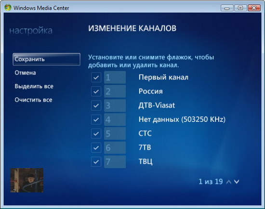Edit channel number field 3
Viewport: 265px width, 209px height.
tap(115, 105)
